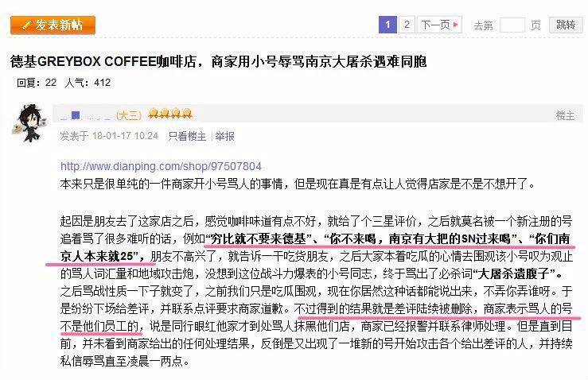Click the pencil icon on new post button

26,25
